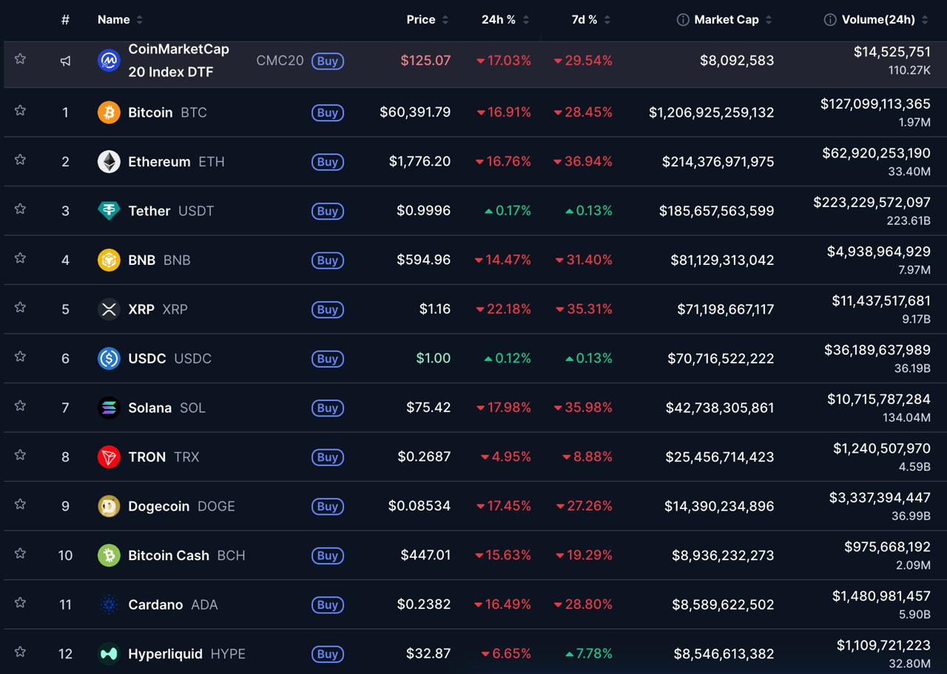Click the megaphone icon in CMC20 row
Image resolution: width=947 pixels, height=674 pixels.
click(x=65, y=61)
